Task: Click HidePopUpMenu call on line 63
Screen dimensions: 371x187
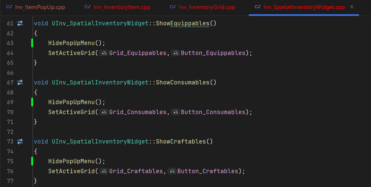Action: point(71,43)
